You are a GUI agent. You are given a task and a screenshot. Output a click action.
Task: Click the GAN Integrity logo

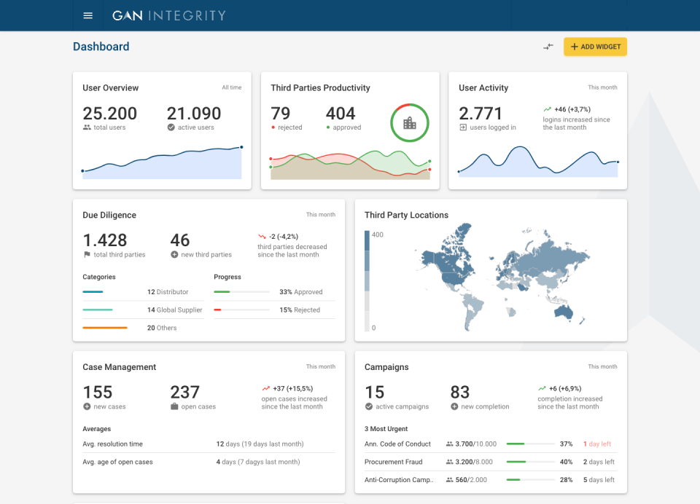coord(168,15)
